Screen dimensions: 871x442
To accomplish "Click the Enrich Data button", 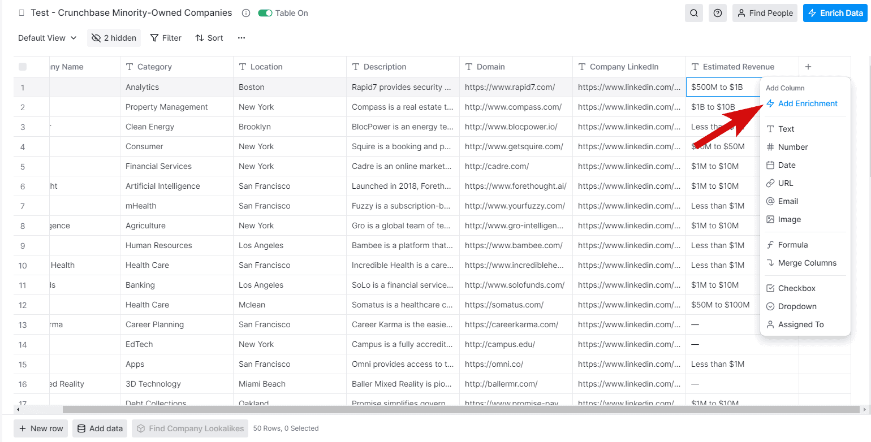I will coord(835,13).
